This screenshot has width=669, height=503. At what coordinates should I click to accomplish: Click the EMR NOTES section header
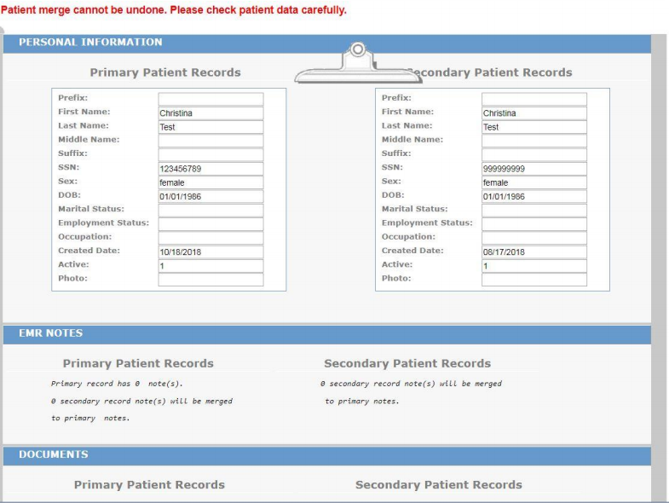tap(51, 333)
